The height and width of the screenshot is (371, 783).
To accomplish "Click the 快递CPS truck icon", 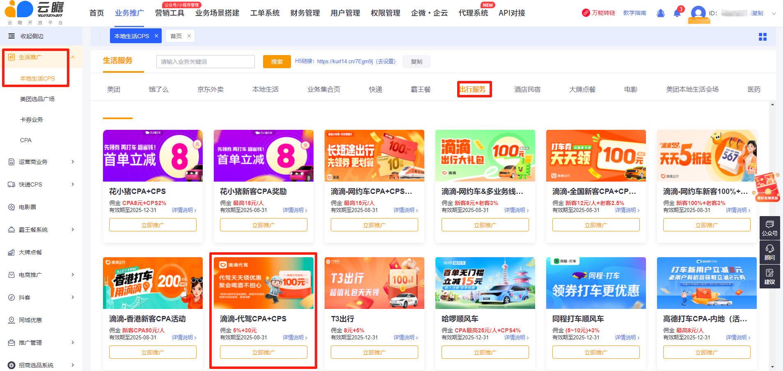I will click(x=11, y=184).
